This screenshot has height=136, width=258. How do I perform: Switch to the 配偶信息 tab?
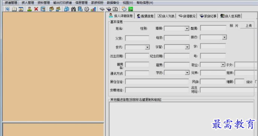coord(145,16)
